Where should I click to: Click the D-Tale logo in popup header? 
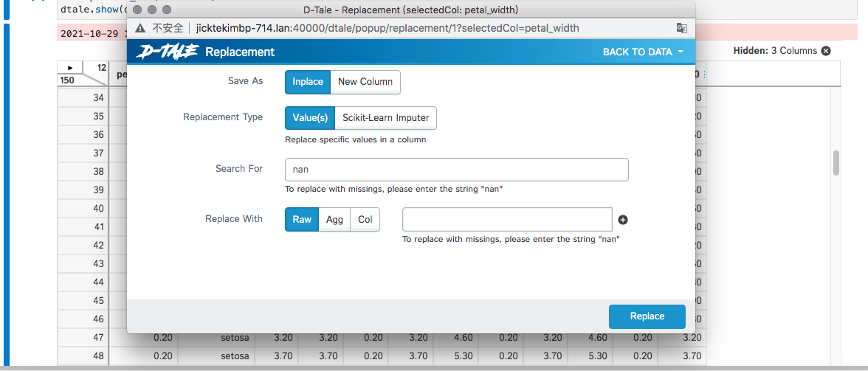(167, 52)
